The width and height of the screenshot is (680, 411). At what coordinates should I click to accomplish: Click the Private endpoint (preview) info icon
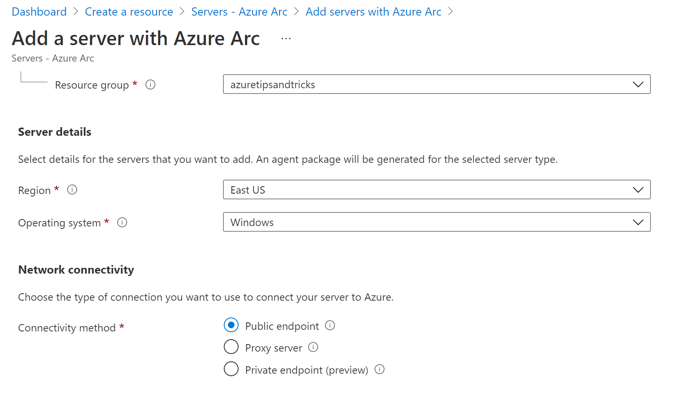click(380, 369)
